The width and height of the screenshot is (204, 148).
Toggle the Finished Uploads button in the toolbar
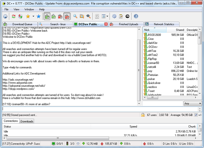tap(67, 16)
